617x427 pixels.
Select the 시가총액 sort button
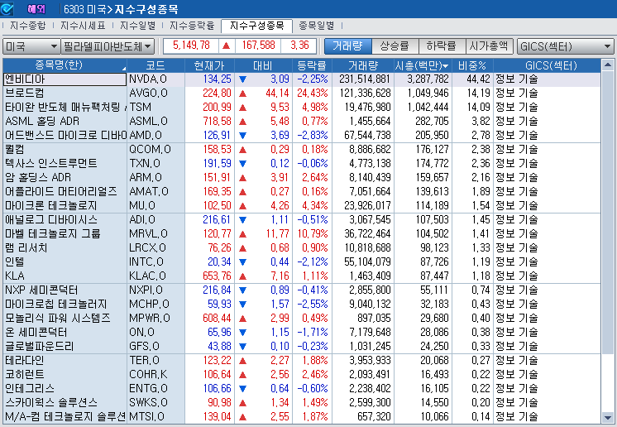(489, 46)
